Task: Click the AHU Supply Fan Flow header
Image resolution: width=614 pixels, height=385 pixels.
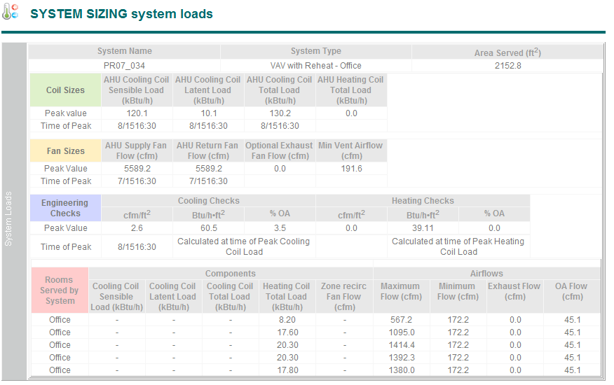Action: click(137, 151)
